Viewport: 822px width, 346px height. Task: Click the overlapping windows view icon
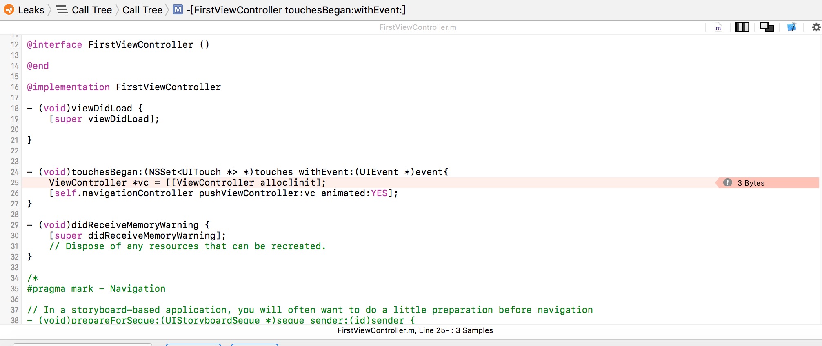(x=766, y=27)
